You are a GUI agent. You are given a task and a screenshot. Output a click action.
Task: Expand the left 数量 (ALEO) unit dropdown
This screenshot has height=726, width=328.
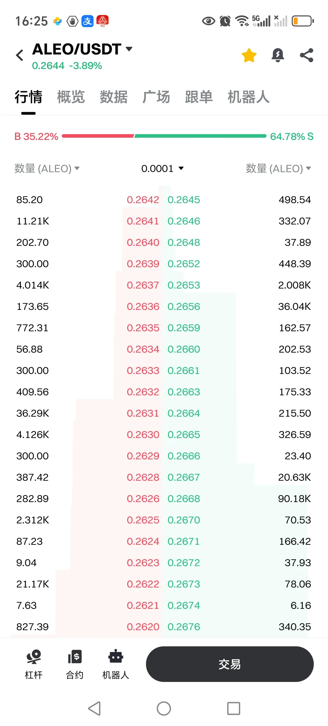[x=47, y=169]
